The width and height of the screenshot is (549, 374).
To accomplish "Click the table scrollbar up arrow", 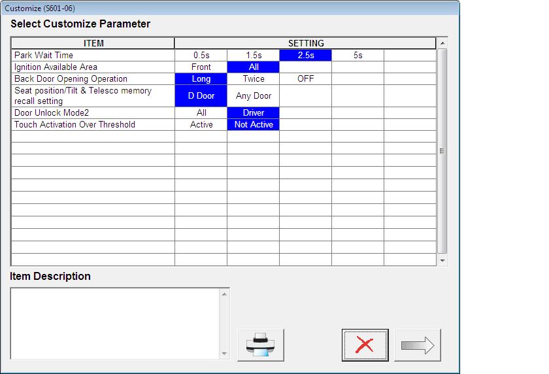I will (x=442, y=43).
